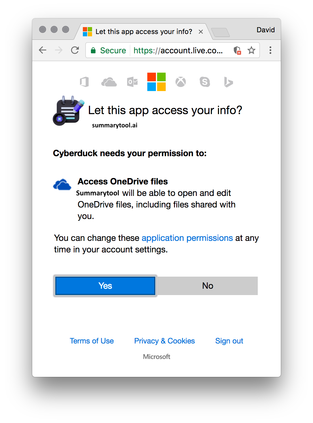Click the Microsoft four-color logo
Screen dimensions: 313x423
tap(156, 82)
